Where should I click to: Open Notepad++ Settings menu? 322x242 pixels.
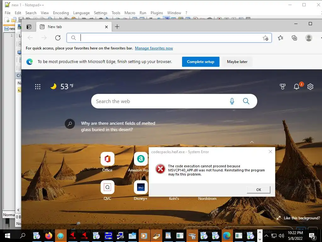(x=101, y=13)
